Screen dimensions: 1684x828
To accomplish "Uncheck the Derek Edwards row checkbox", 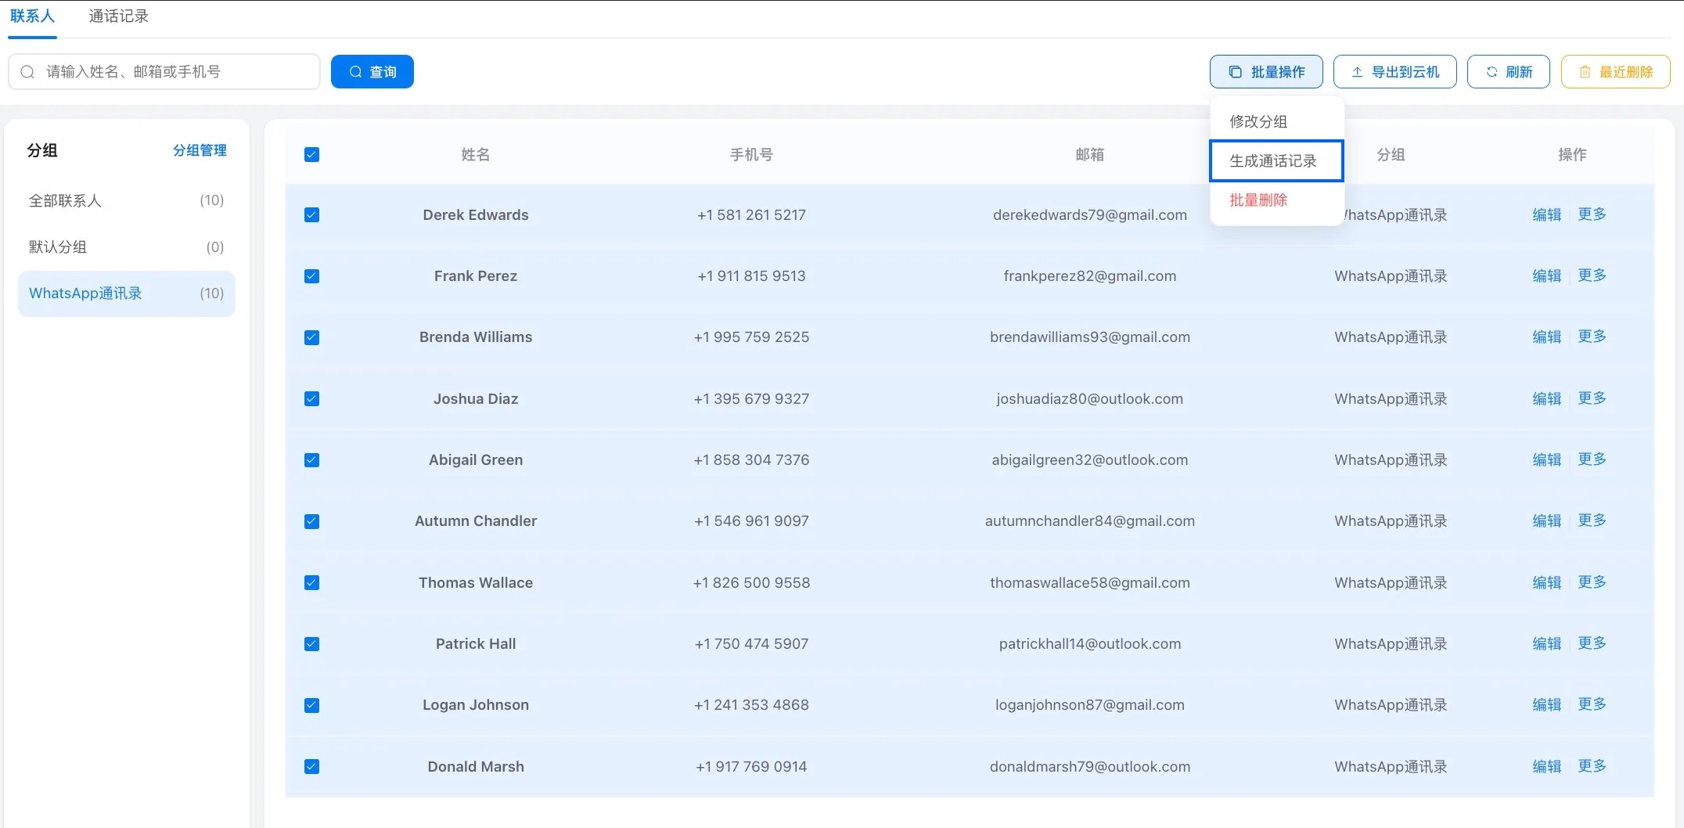I will pyautogui.click(x=311, y=215).
